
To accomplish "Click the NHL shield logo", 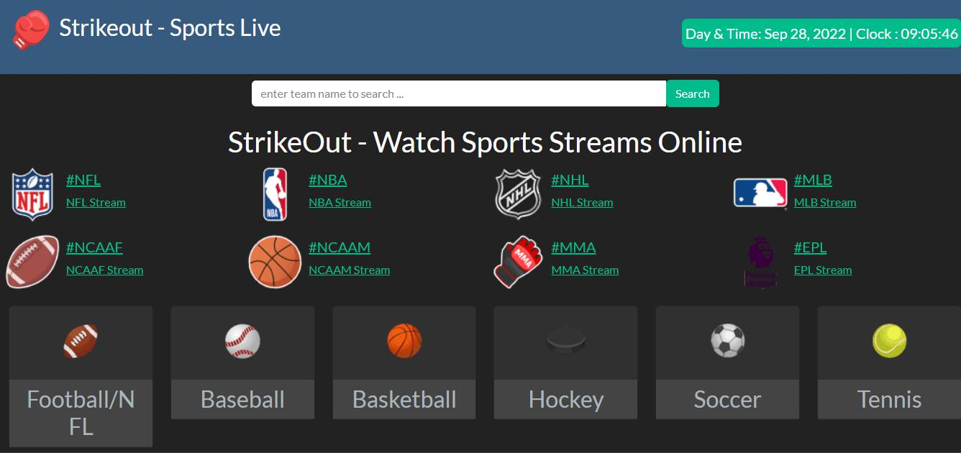I will [518, 194].
